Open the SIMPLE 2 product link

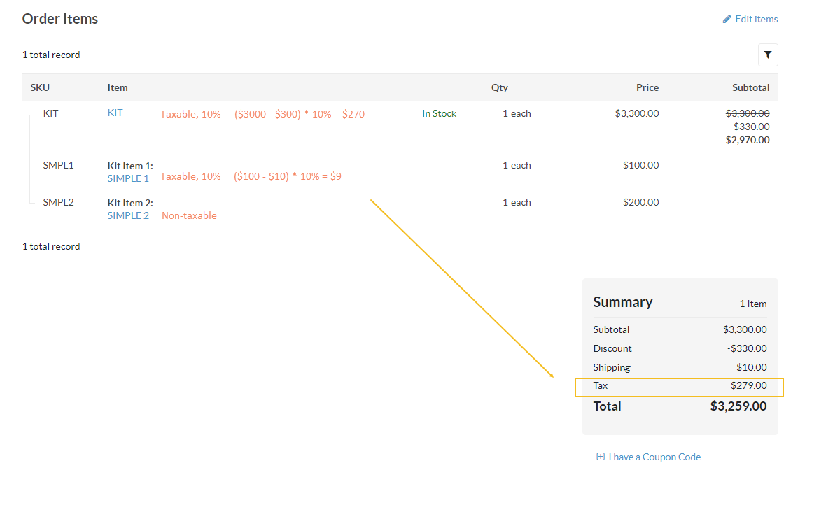[x=128, y=215]
